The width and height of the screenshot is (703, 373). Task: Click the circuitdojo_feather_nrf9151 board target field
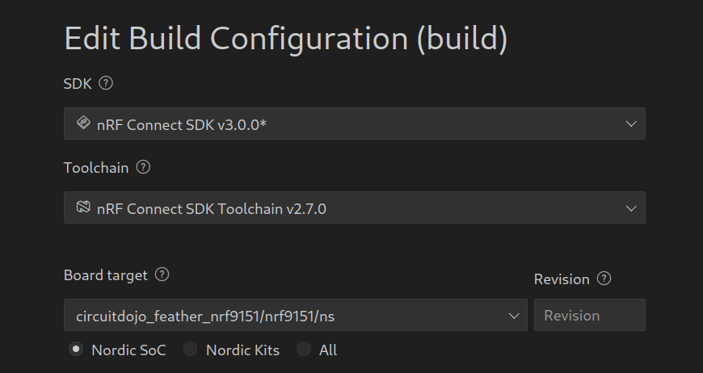coord(296,315)
